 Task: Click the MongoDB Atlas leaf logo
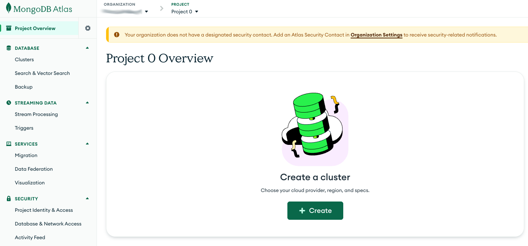click(x=8, y=9)
